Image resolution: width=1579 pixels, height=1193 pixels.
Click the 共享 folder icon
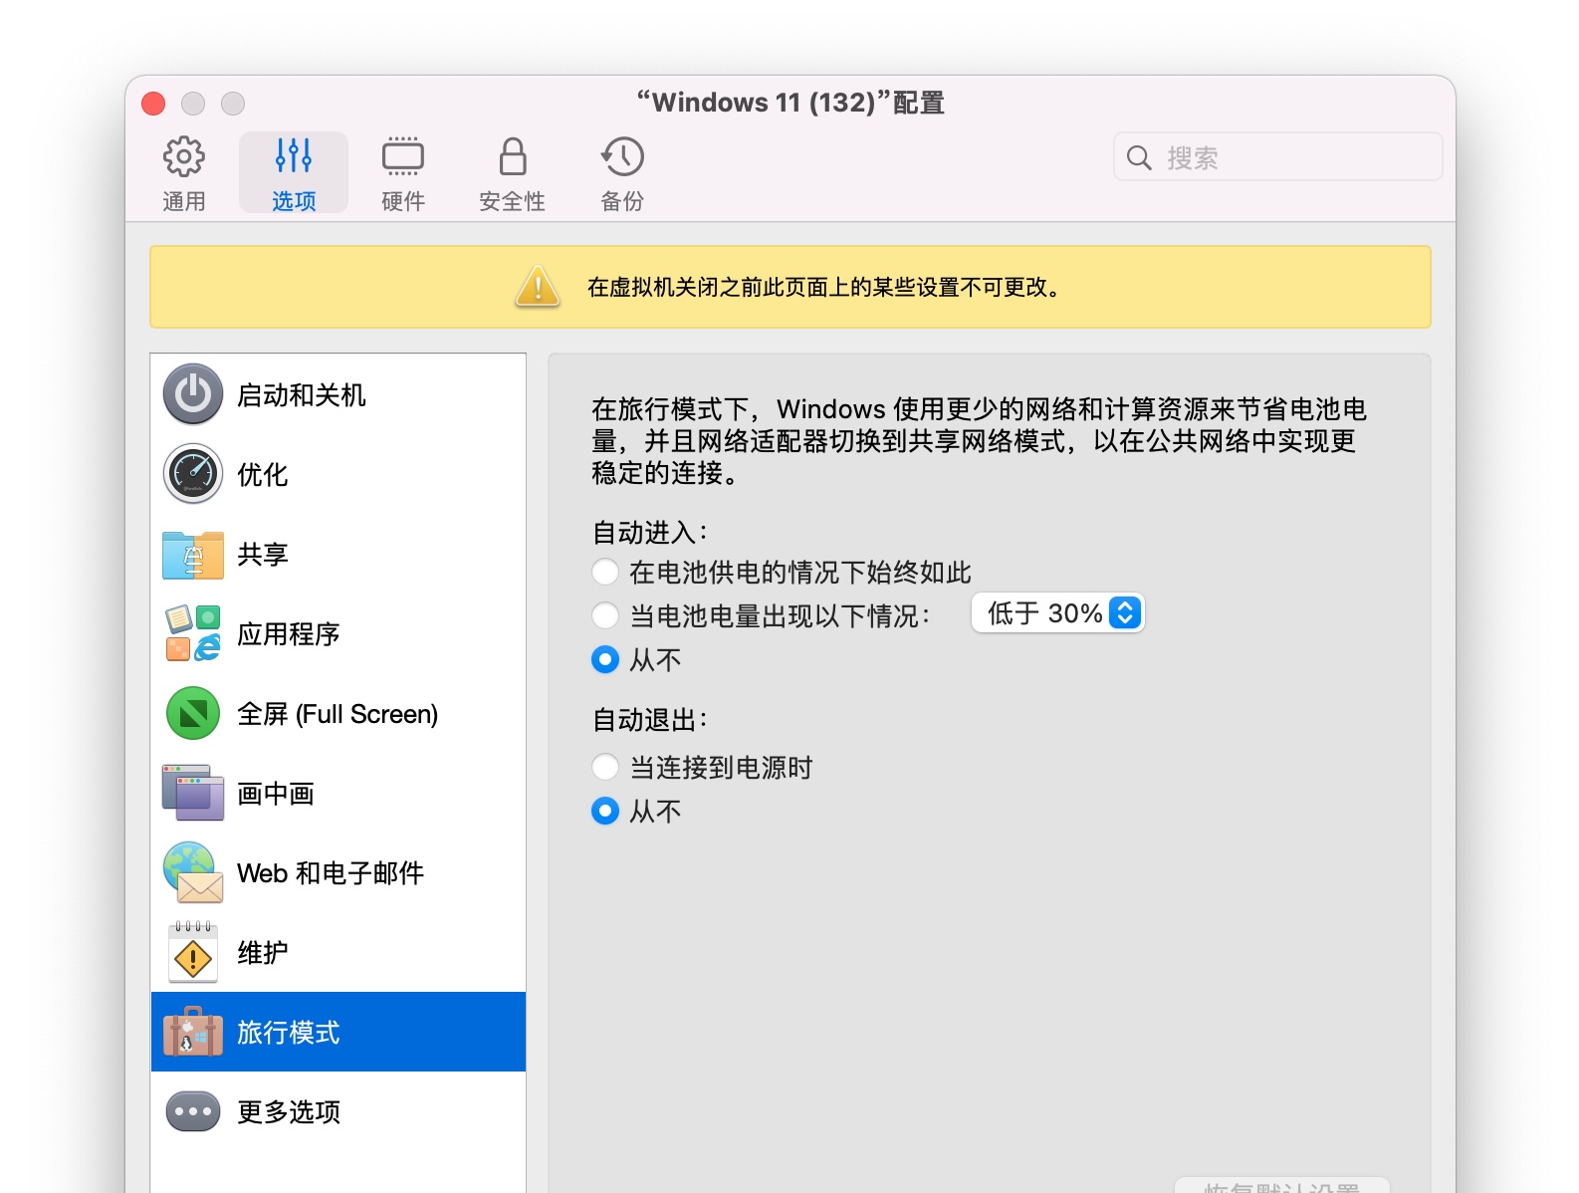click(193, 554)
